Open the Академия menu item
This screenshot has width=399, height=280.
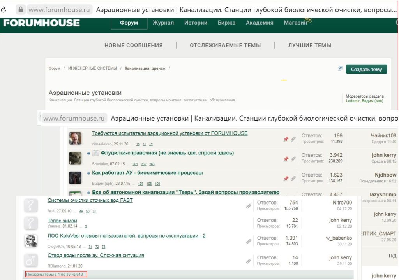(260, 23)
